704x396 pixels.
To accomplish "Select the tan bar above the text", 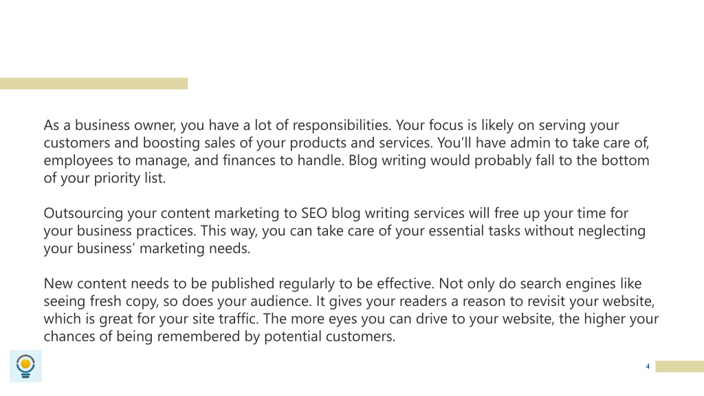I will pyautogui.click(x=93, y=83).
